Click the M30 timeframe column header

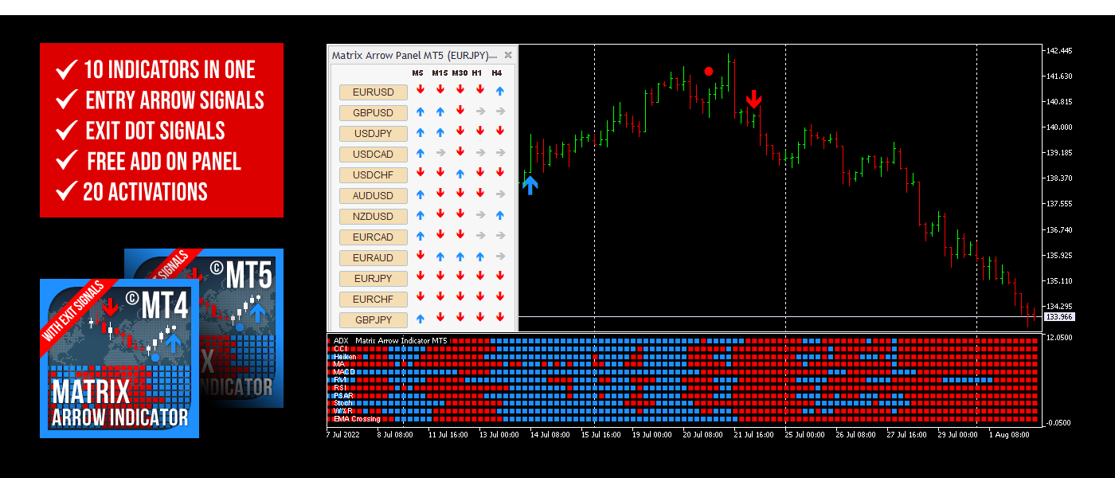460,73
